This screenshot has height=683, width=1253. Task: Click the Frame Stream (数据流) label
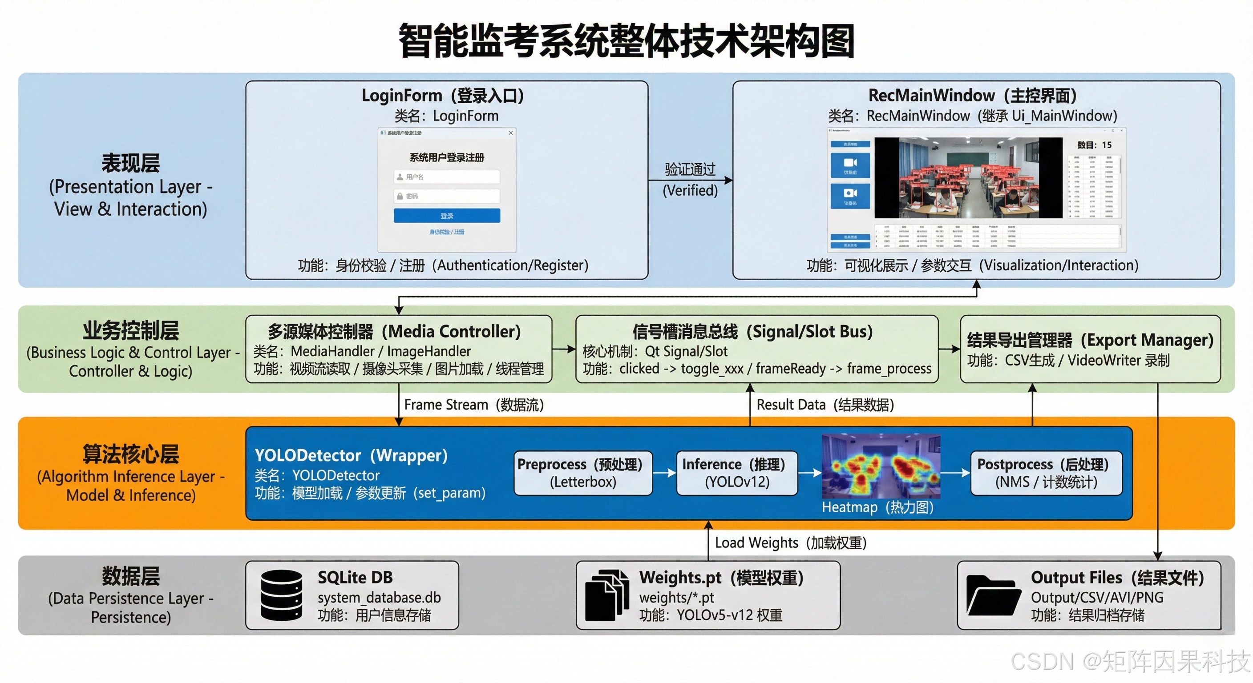pyautogui.click(x=474, y=405)
